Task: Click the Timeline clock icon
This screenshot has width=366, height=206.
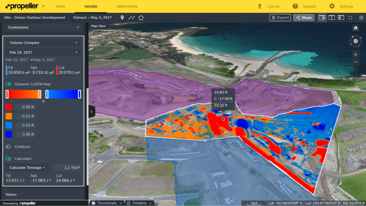Action: tap(129, 203)
